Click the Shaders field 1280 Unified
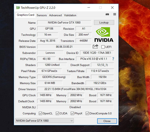Viewport: 150px width, 132px height. coord(52,65)
